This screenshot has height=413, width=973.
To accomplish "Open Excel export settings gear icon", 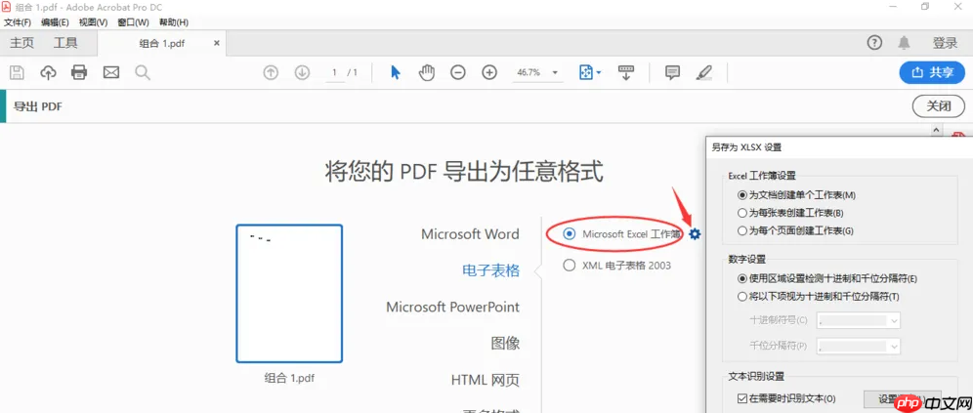I will (x=695, y=233).
